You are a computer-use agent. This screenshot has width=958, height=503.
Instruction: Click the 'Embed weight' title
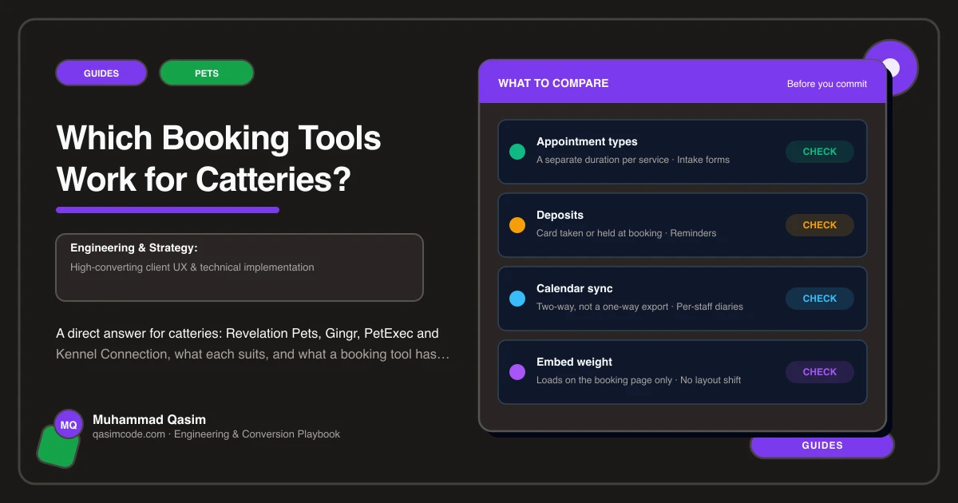(575, 362)
